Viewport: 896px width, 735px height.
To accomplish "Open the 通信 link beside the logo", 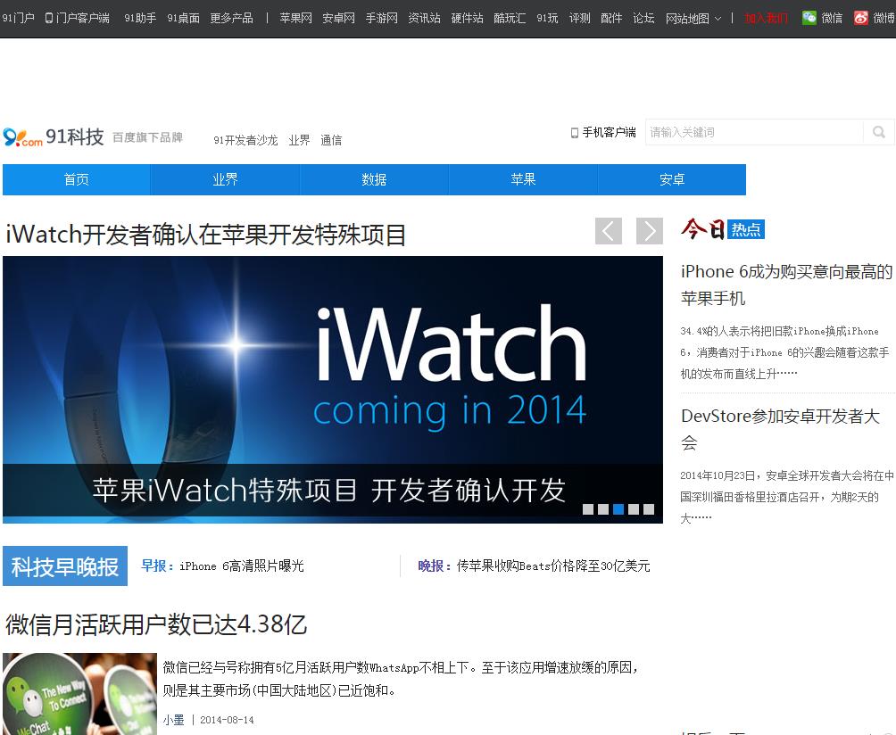I will [x=331, y=140].
